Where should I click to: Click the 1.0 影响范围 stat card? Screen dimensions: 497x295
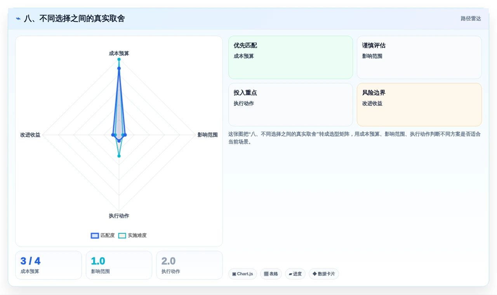(119, 265)
